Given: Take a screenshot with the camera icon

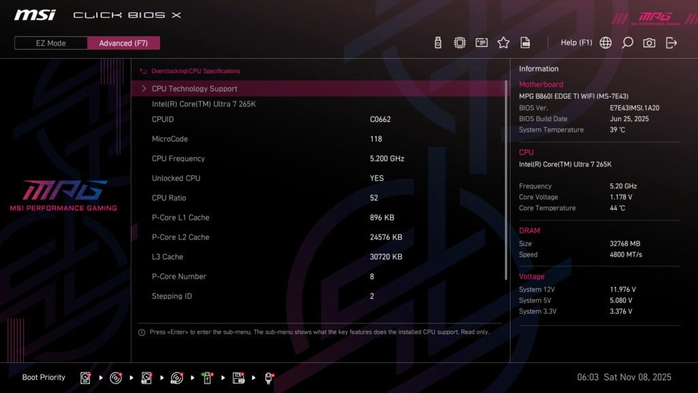Looking at the screenshot, I should pos(649,42).
